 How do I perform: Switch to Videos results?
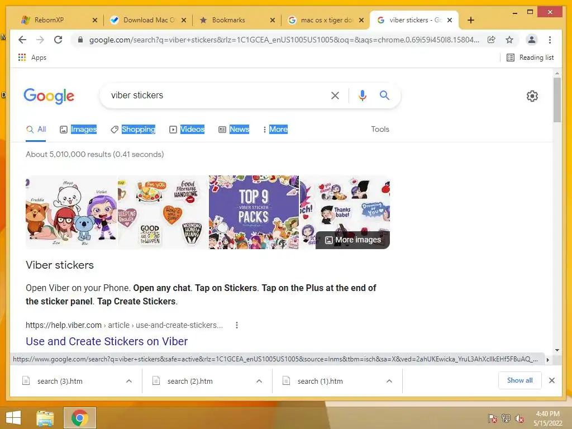[187, 130]
